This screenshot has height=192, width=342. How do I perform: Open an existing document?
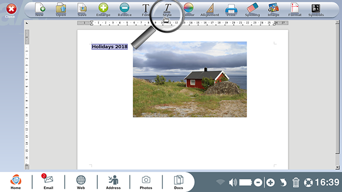(x=61, y=10)
